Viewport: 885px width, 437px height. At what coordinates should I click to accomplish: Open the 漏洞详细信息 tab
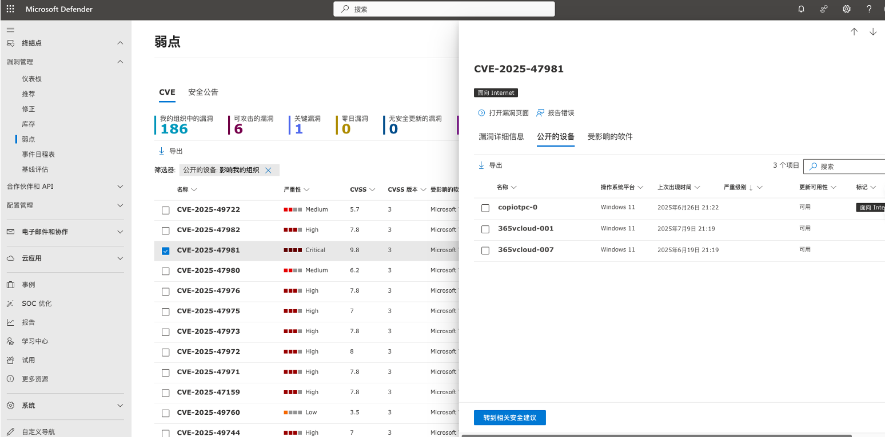point(501,136)
